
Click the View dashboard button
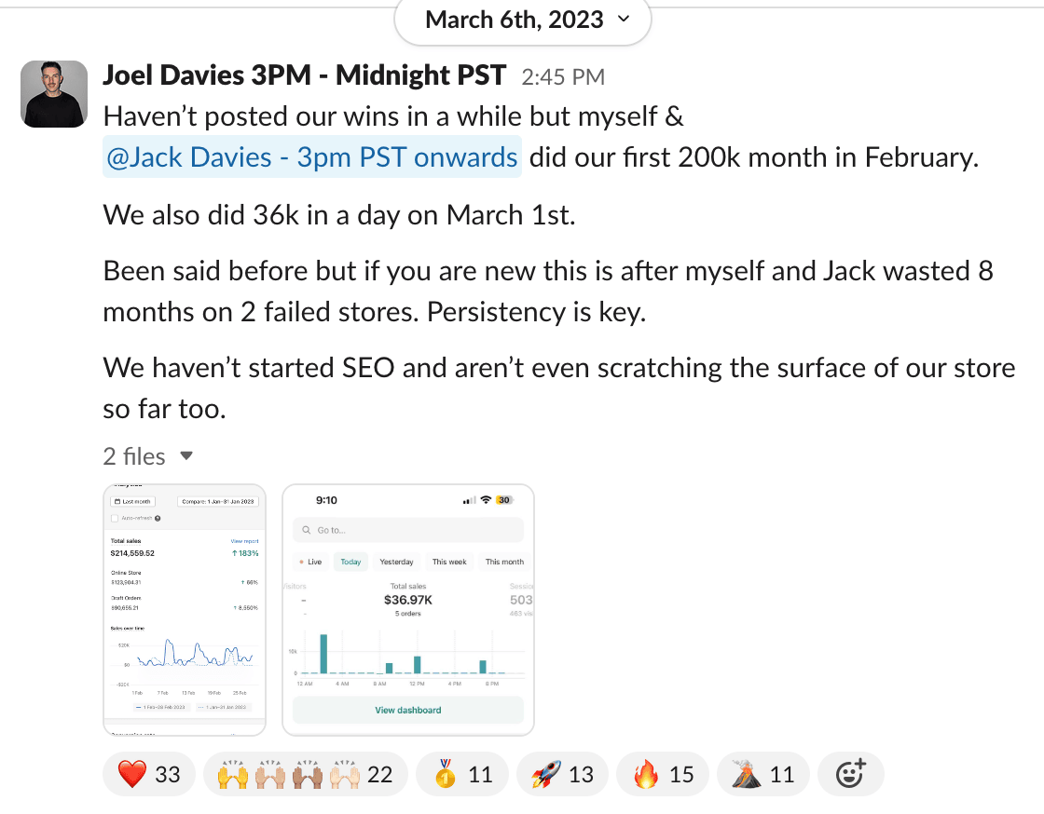point(408,710)
